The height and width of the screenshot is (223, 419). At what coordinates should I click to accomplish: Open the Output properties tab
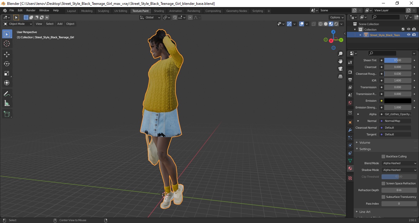350,80
